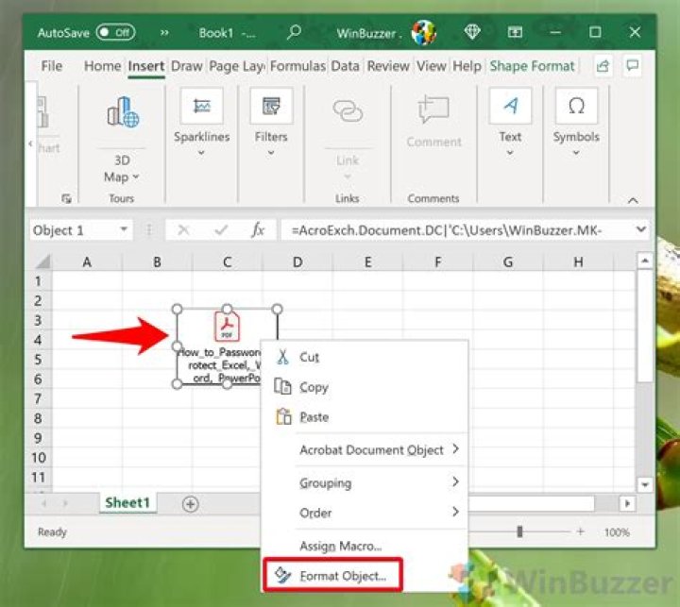Viewport: 680px width, 607px height.
Task: Choose Assign Macro from context menu
Action: [365, 546]
